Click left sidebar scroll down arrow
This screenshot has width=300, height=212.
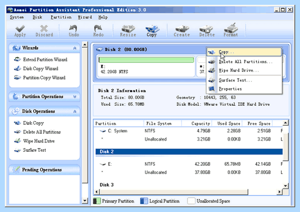click(x=85, y=201)
